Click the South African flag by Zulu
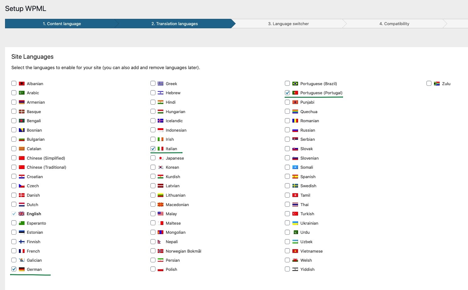The width and height of the screenshot is (468, 290). coord(437,84)
